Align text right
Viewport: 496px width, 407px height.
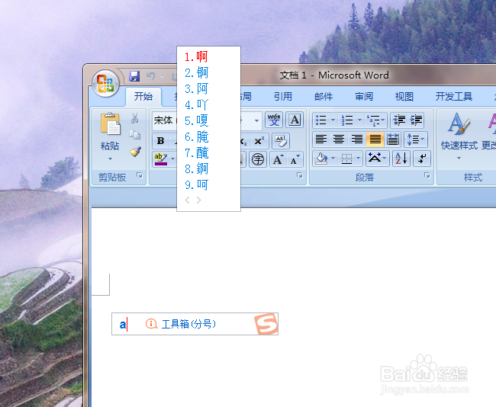pyautogui.click(x=357, y=139)
